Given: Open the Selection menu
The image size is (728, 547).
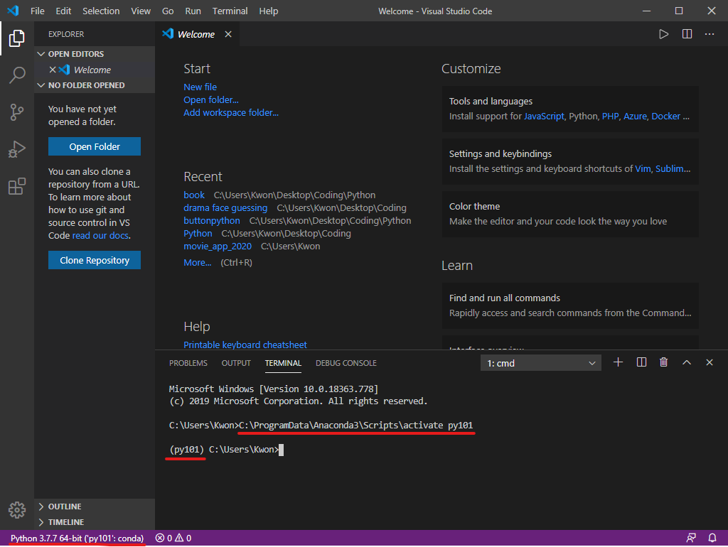Looking at the screenshot, I should pos(101,11).
